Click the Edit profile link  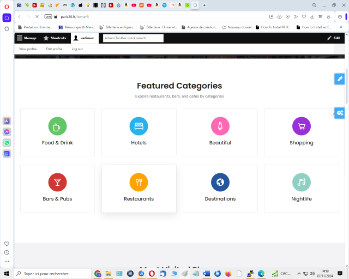click(x=54, y=49)
